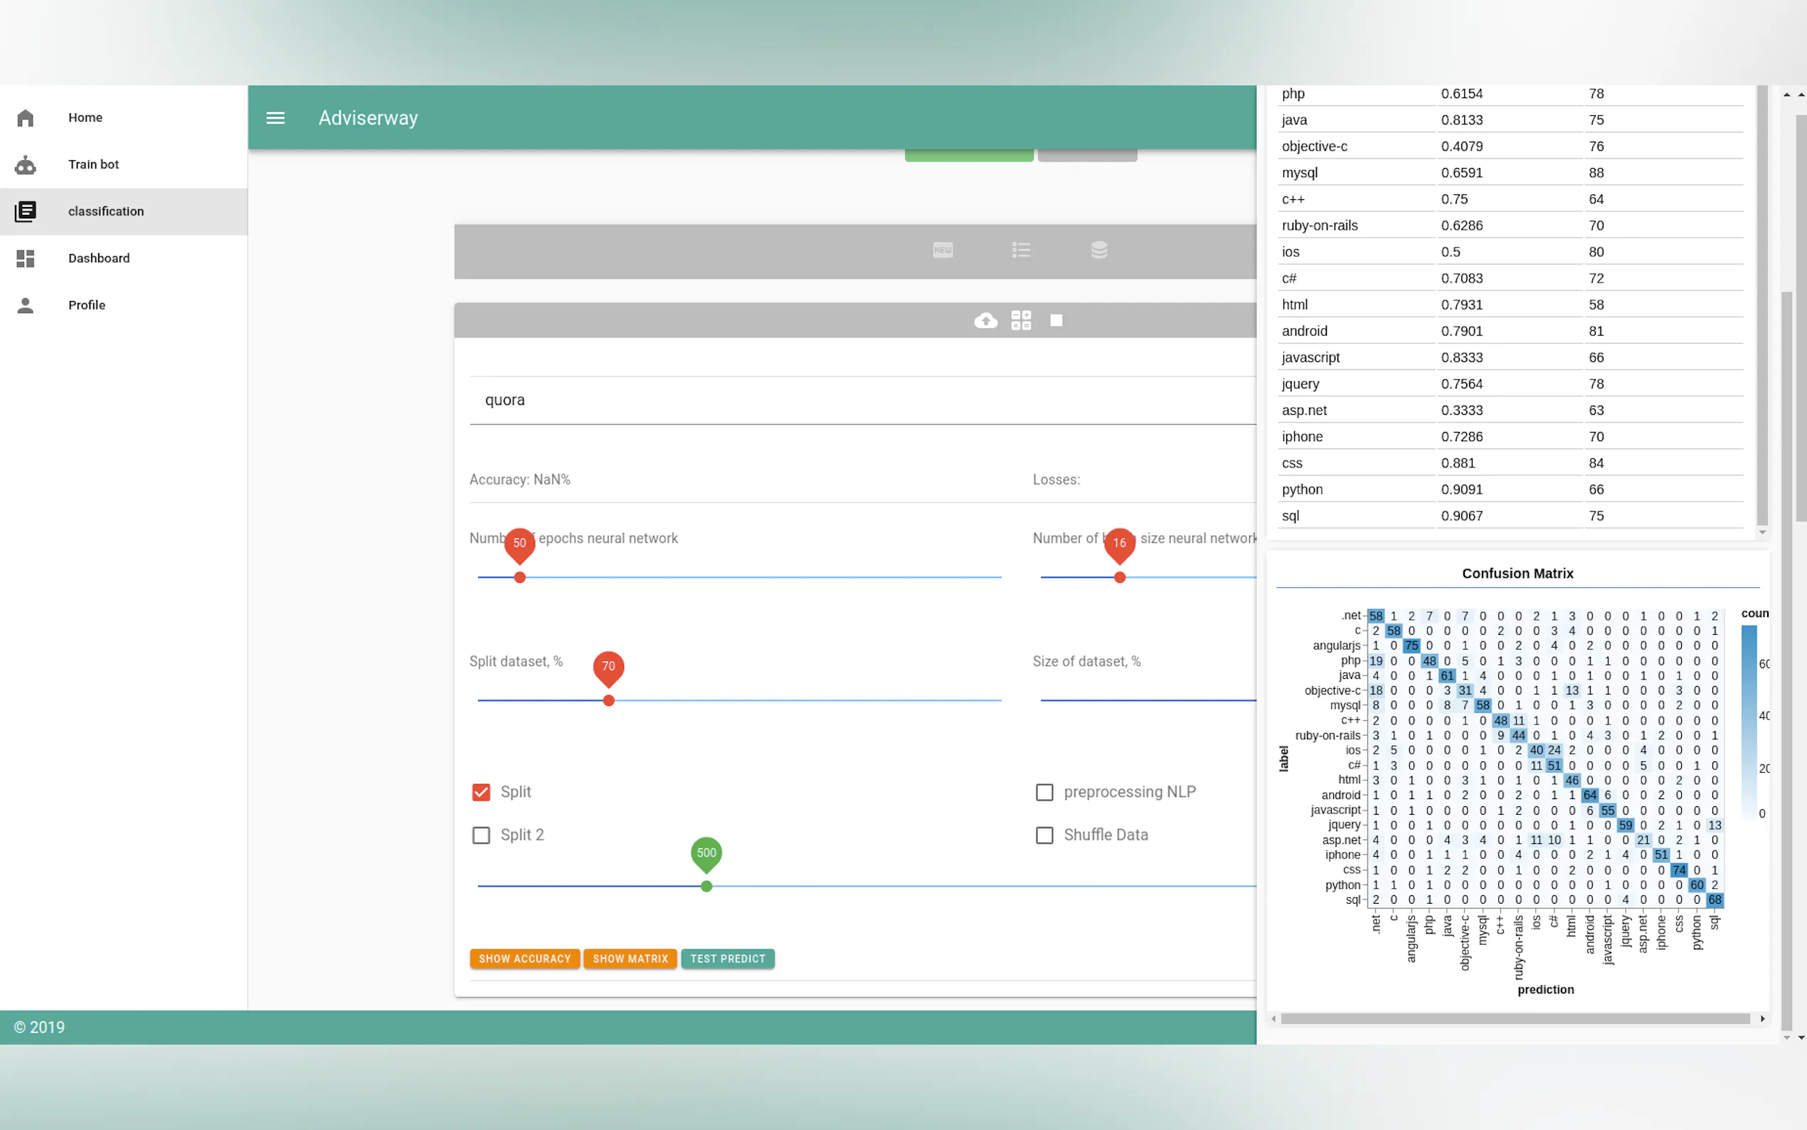Click the Split dataset slider handle at 70
The height and width of the screenshot is (1130, 1807).
609,701
